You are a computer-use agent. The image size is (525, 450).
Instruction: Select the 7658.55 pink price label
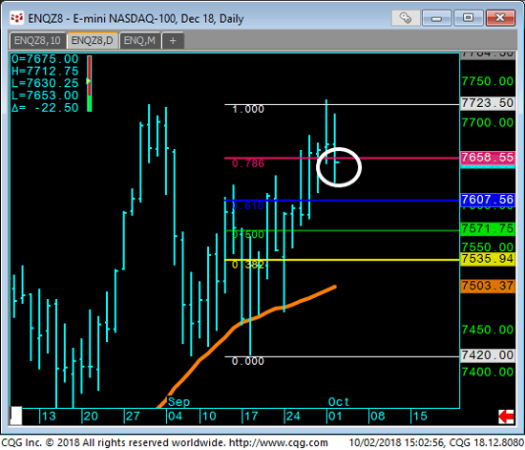pos(488,157)
